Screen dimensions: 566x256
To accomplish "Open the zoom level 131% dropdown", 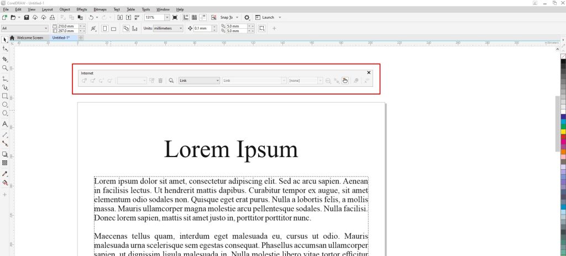I will [167, 17].
